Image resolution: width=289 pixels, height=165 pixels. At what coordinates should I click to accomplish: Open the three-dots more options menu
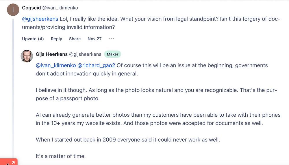pos(111,39)
